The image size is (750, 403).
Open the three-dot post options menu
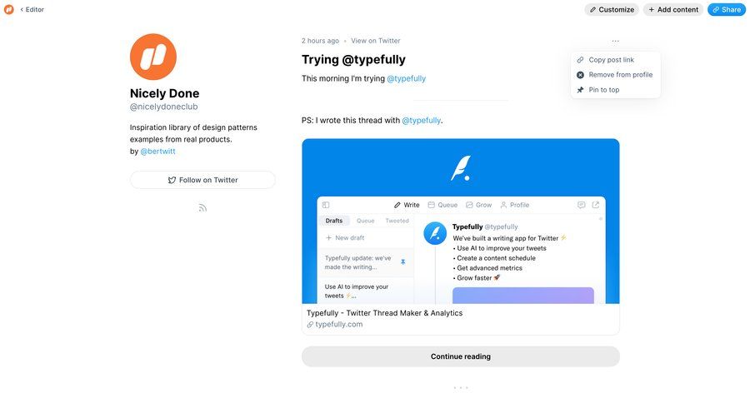(x=615, y=41)
